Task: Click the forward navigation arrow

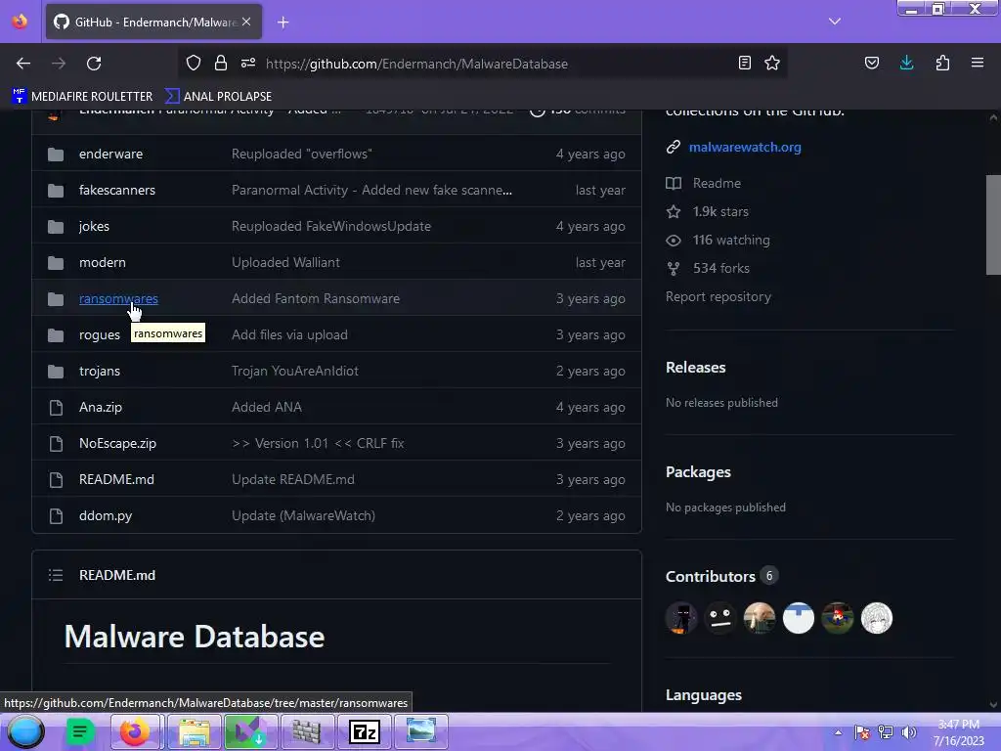Action: click(x=59, y=64)
